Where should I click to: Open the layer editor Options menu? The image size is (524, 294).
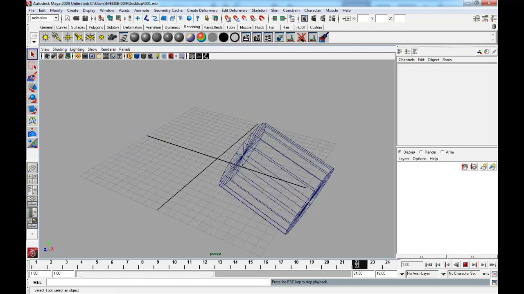coord(419,159)
